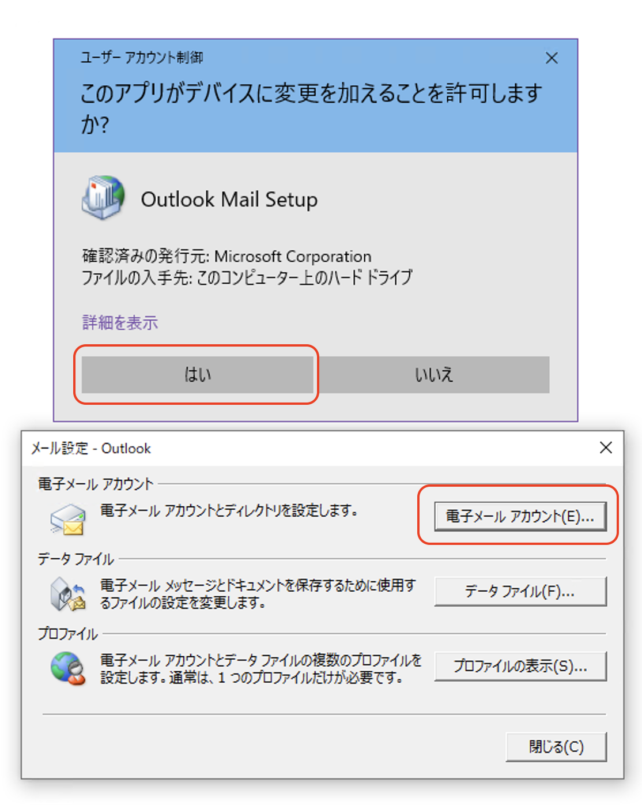
Task: Approve the UAC prompt with はい
Action: click(197, 375)
